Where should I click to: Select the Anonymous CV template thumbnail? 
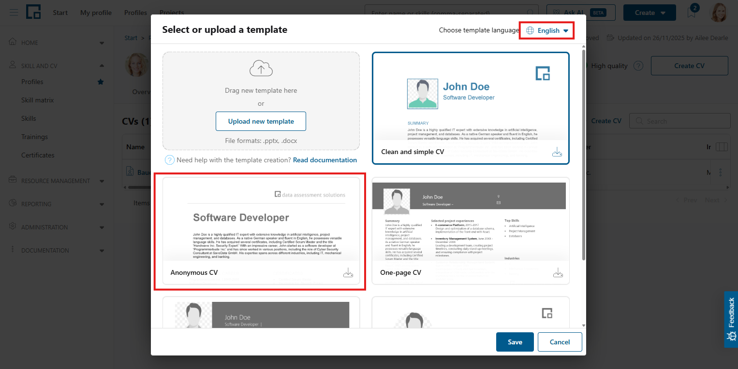tap(261, 231)
